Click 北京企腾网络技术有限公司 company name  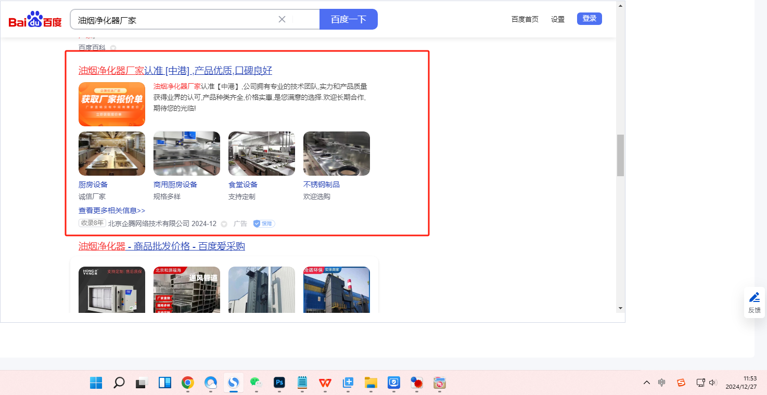pos(149,223)
